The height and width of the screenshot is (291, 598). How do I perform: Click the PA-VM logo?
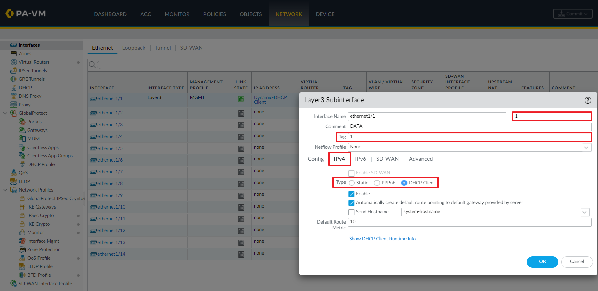pyautogui.click(x=26, y=14)
